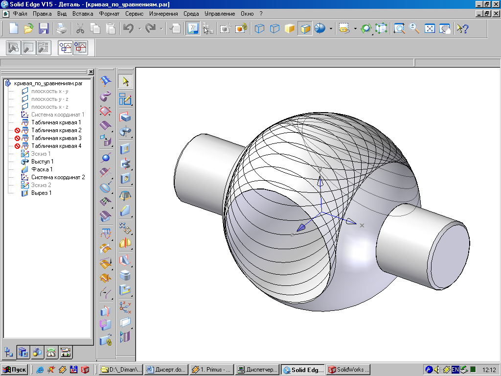Select the Bounded Surface tool
The width and height of the screenshot is (501, 376).
coord(106,111)
